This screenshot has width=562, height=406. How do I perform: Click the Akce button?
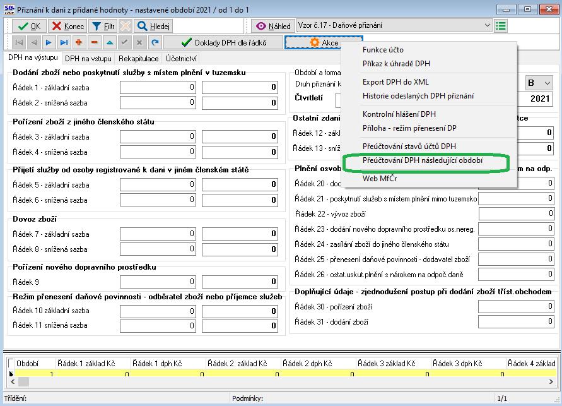[x=324, y=43]
